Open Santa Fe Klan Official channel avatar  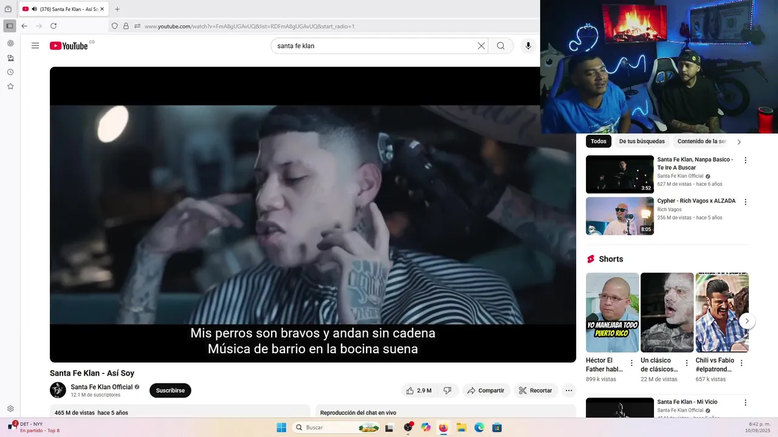click(58, 390)
